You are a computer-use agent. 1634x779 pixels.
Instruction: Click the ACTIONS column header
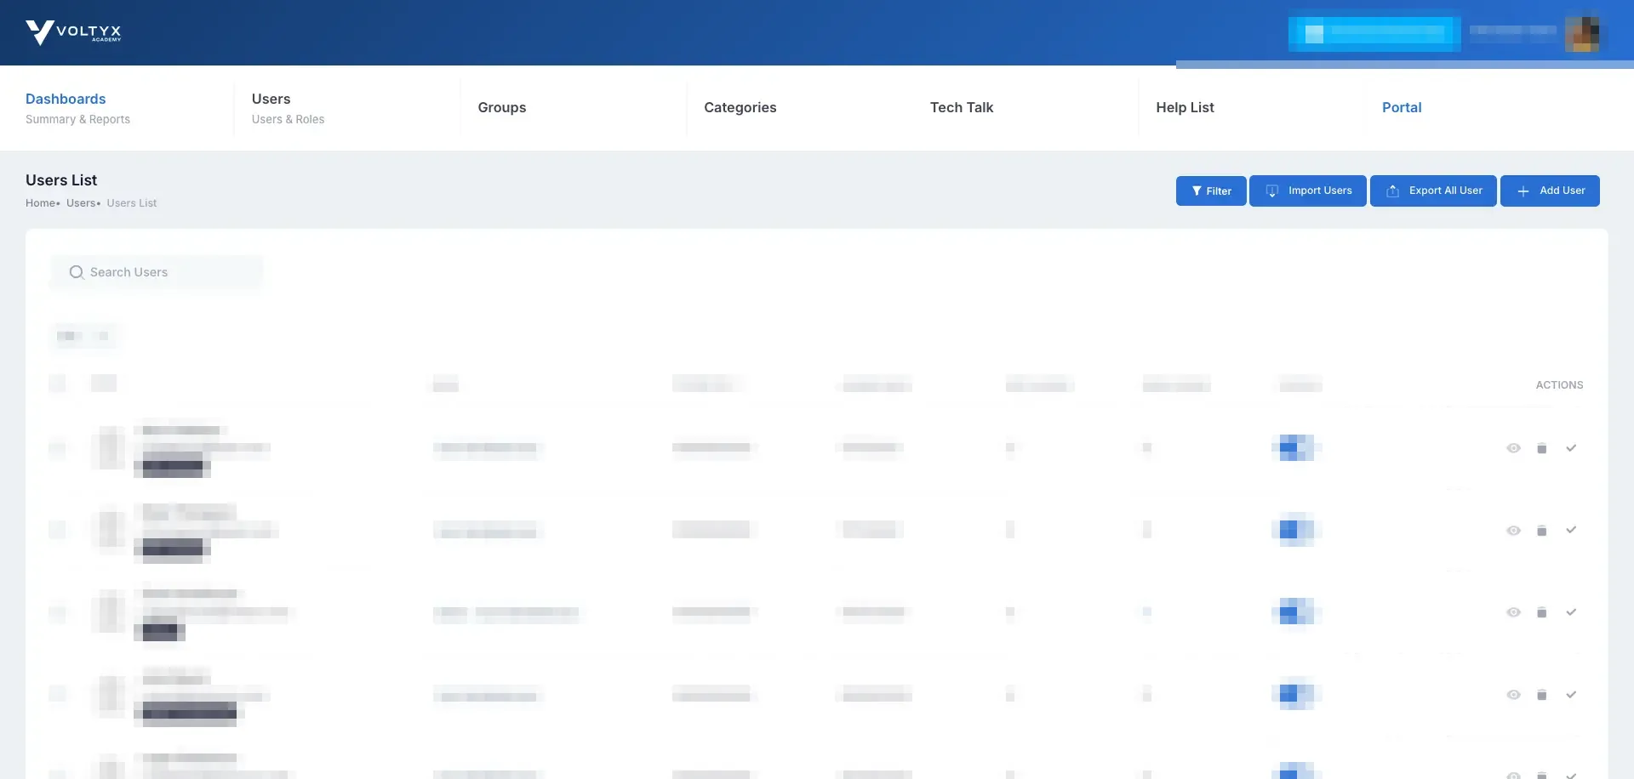pos(1559,385)
